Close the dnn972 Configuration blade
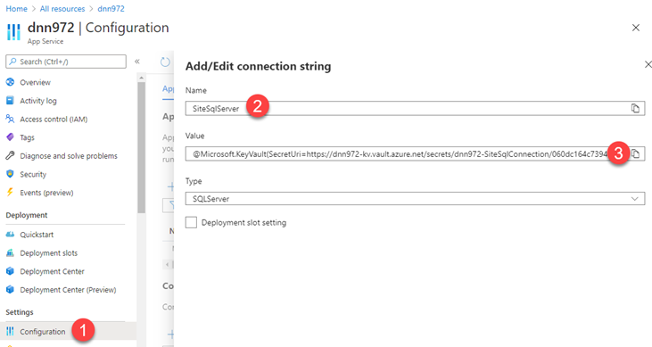Image resolution: width=652 pixels, height=347 pixels. click(636, 28)
